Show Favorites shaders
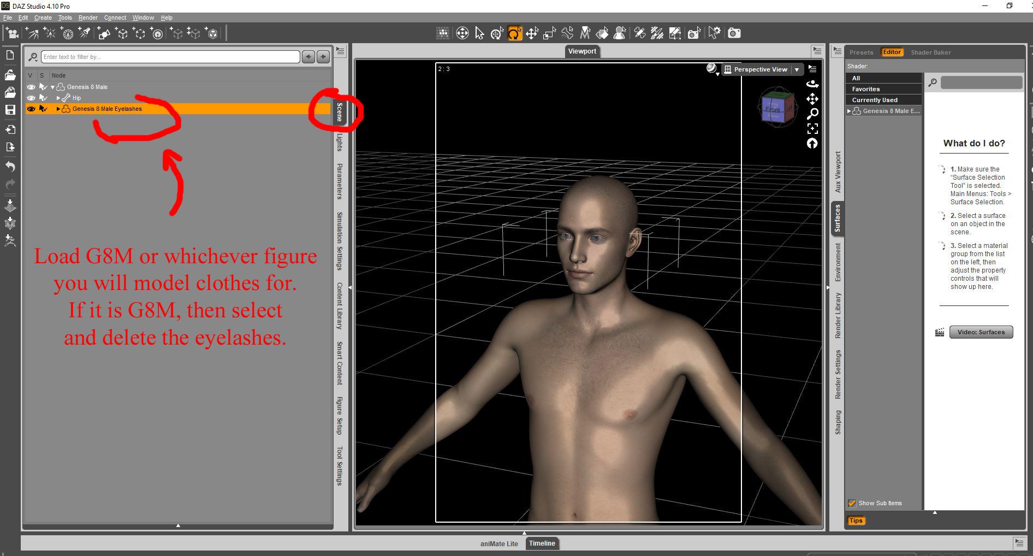Image resolution: width=1033 pixels, height=556 pixels. tap(883, 89)
